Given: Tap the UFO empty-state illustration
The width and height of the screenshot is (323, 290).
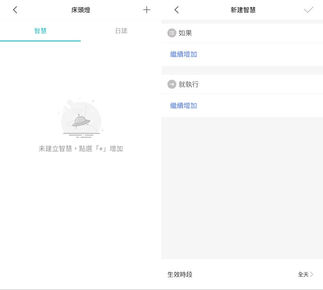Looking at the screenshot, I should [x=81, y=118].
